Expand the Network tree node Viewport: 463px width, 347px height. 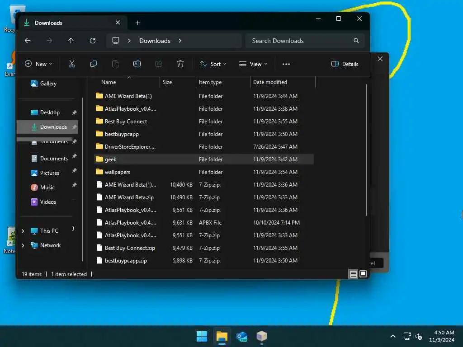click(x=23, y=245)
